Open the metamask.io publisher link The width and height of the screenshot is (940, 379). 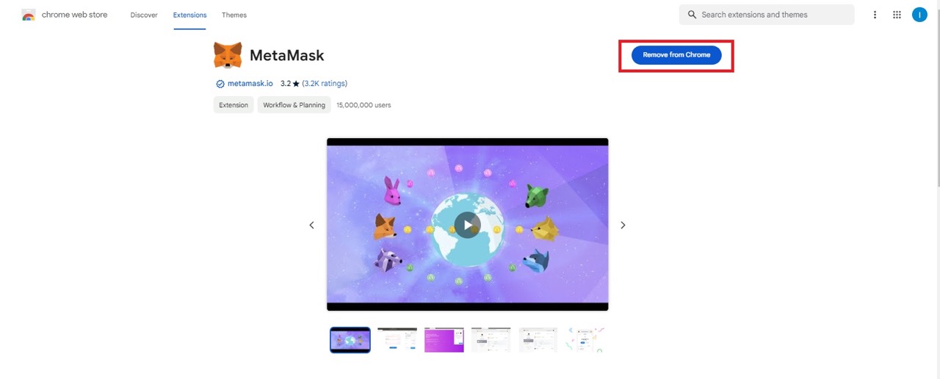[x=250, y=84]
